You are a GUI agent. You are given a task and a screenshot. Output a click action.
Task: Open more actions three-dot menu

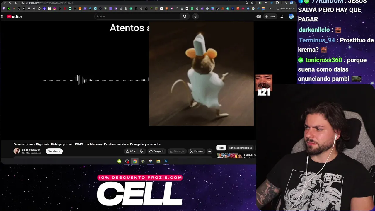click(209, 151)
